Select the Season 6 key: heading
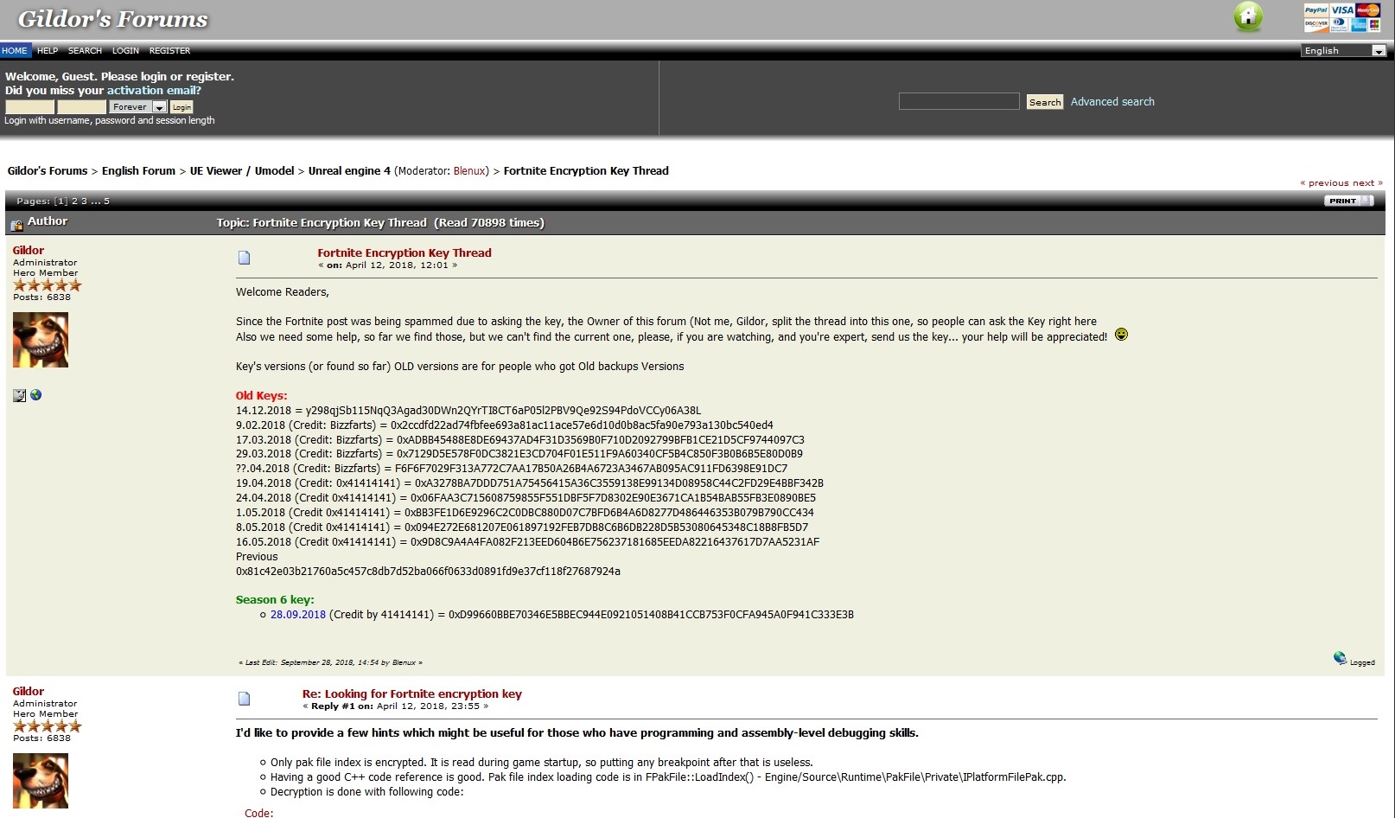Image resolution: width=1395 pixels, height=818 pixels. (x=275, y=599)
